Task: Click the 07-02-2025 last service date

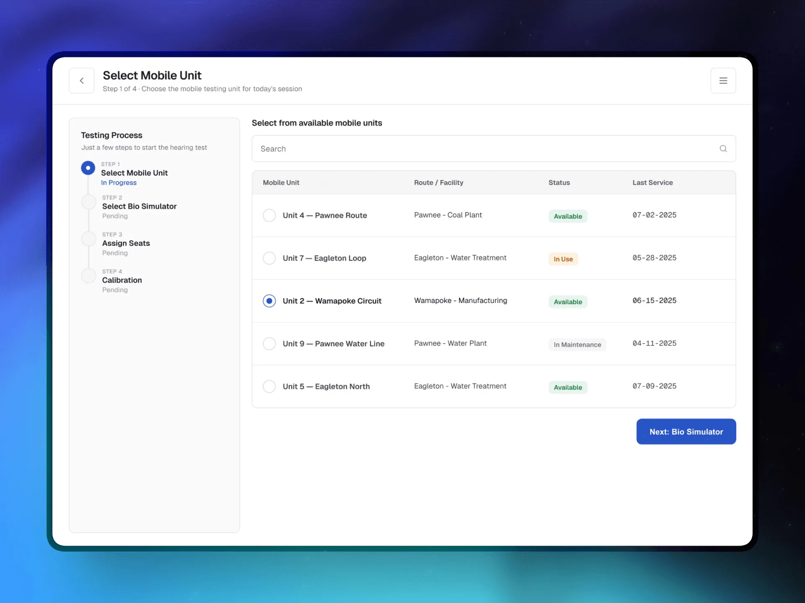Action: tap(654, 215)
